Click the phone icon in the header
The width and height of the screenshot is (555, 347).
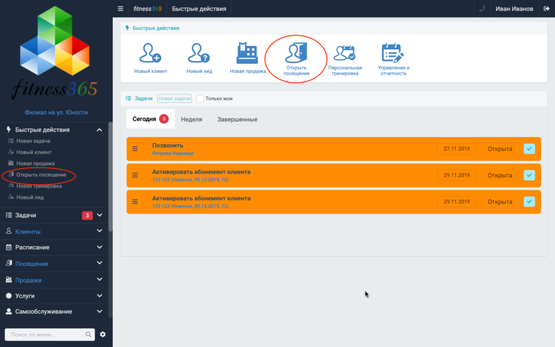[482, 9]
